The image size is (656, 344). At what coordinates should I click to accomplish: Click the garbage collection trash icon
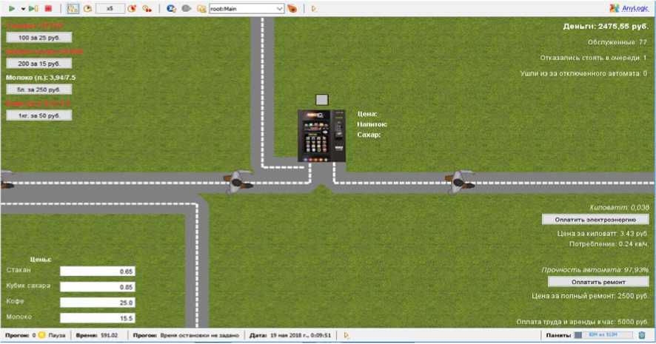pos(642,335)
